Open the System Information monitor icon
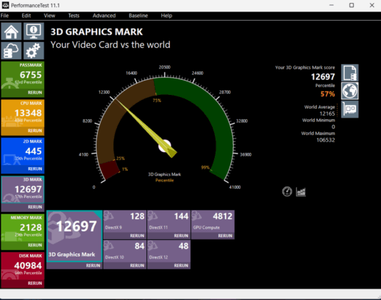 click(34, 31)
